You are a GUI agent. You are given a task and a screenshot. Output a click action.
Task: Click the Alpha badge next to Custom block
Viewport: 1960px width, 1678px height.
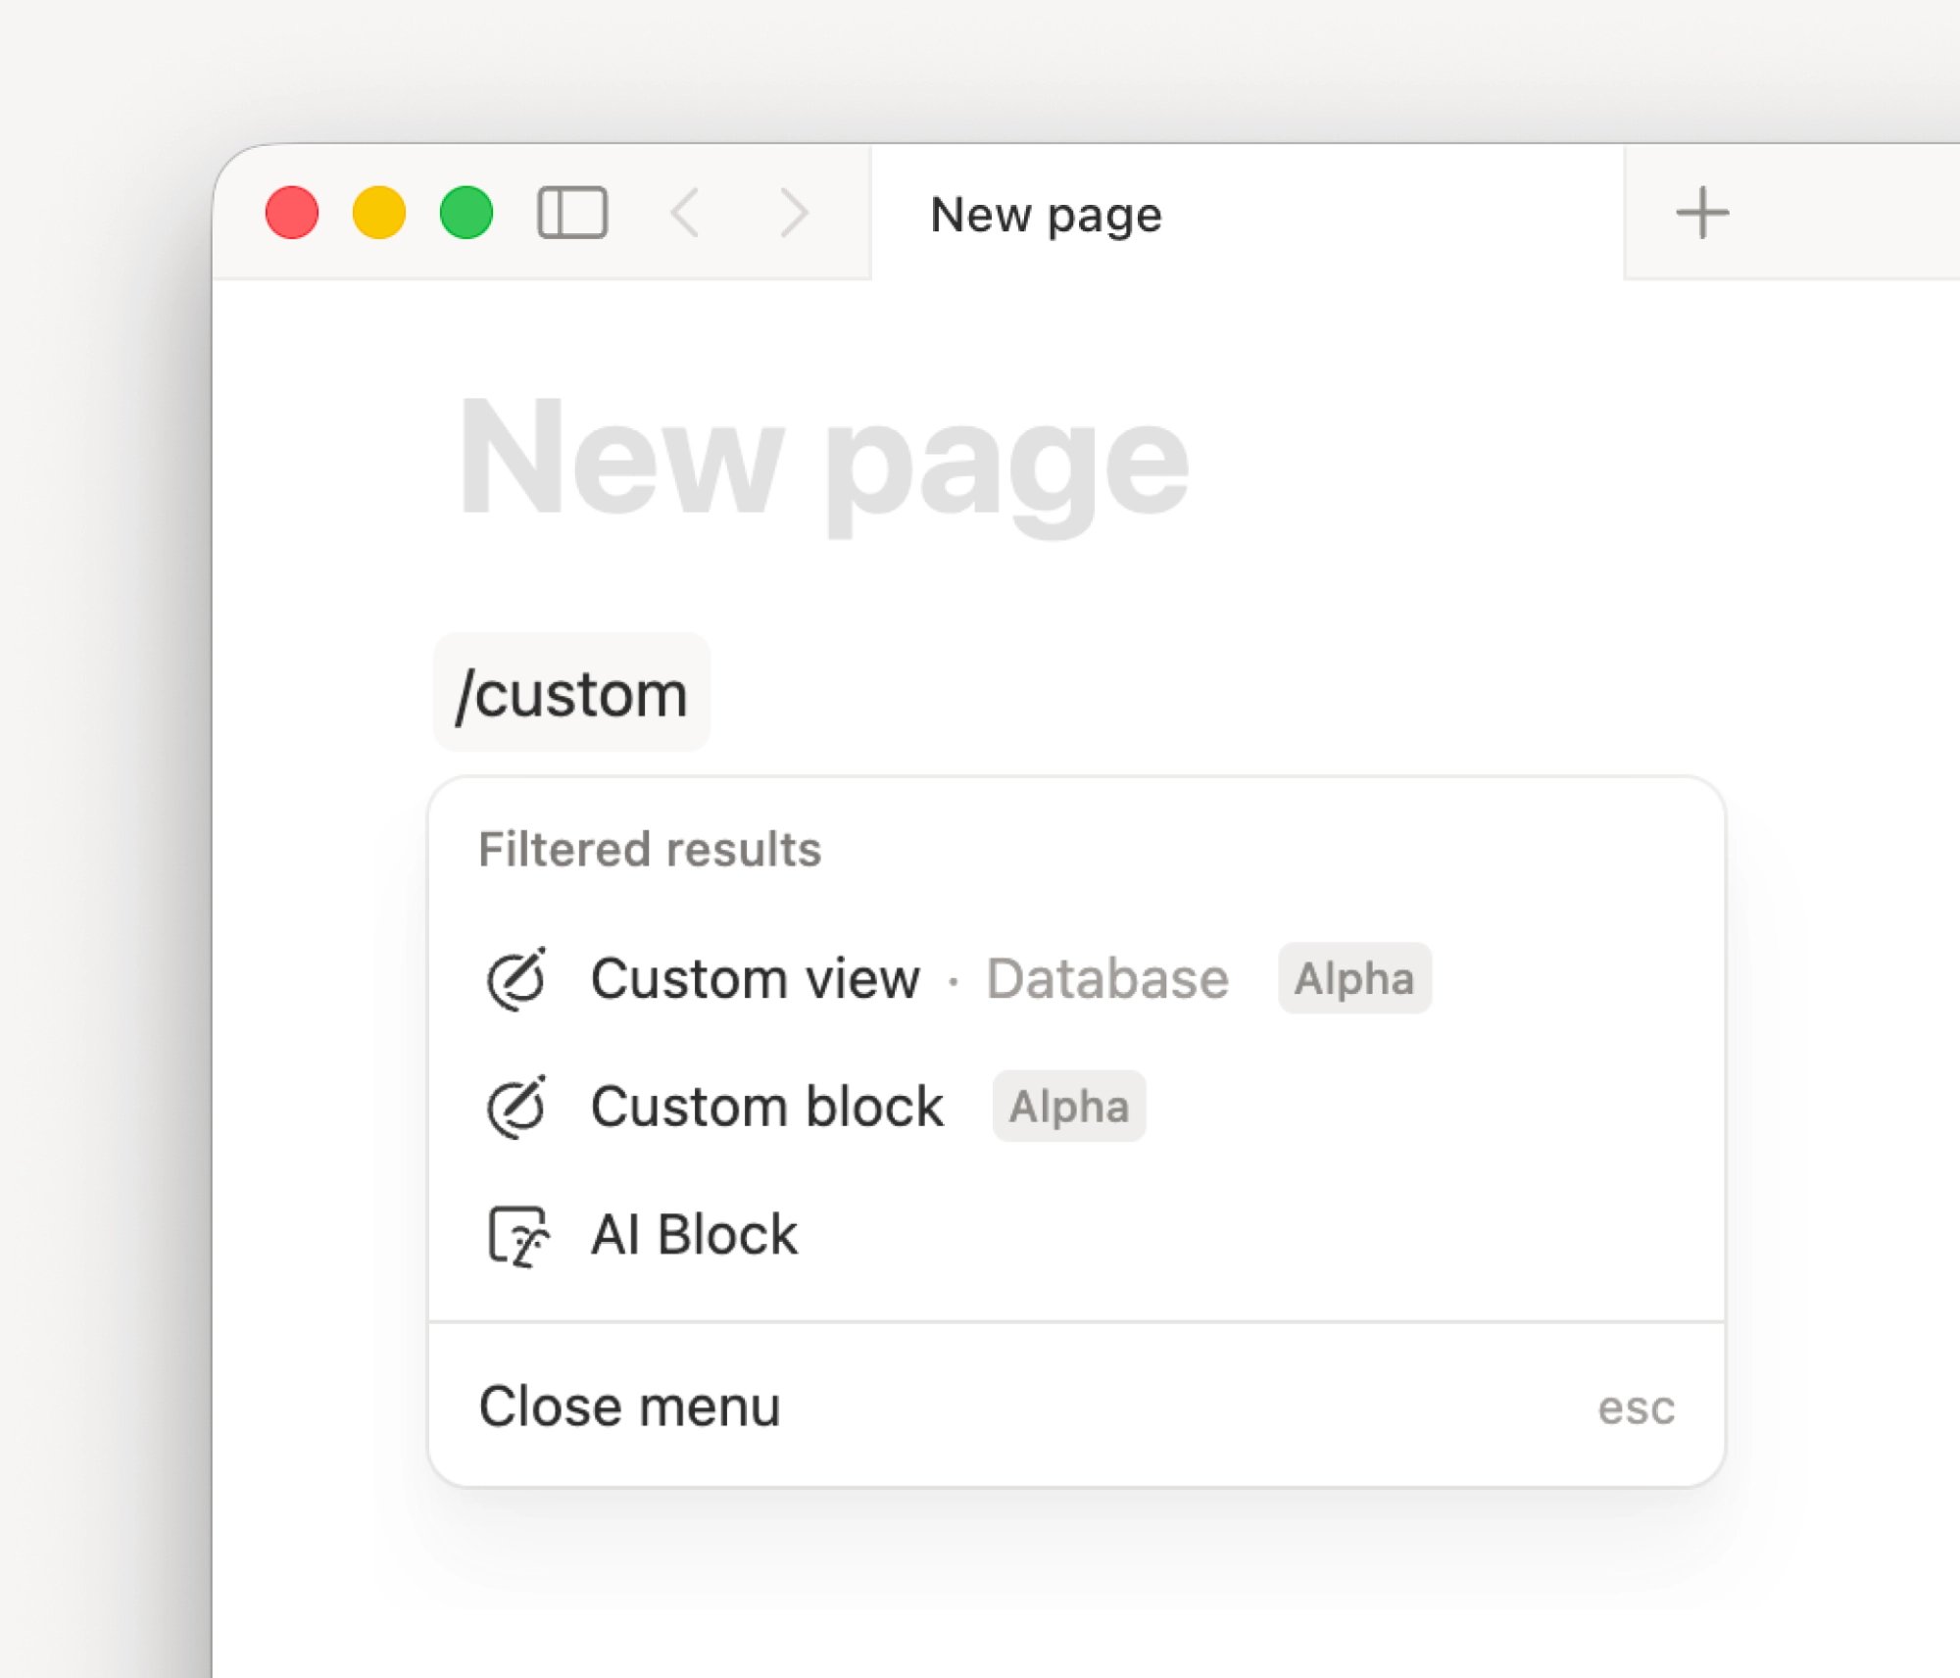1069,1107
